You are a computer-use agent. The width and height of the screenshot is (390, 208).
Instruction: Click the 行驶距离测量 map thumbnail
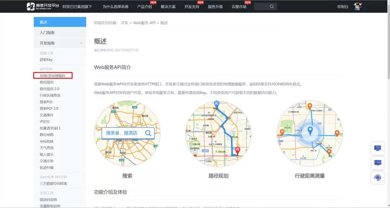310,134
